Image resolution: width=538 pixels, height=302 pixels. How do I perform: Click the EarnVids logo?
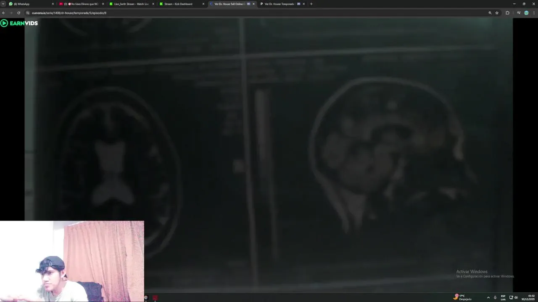click(x=19, y=23)
